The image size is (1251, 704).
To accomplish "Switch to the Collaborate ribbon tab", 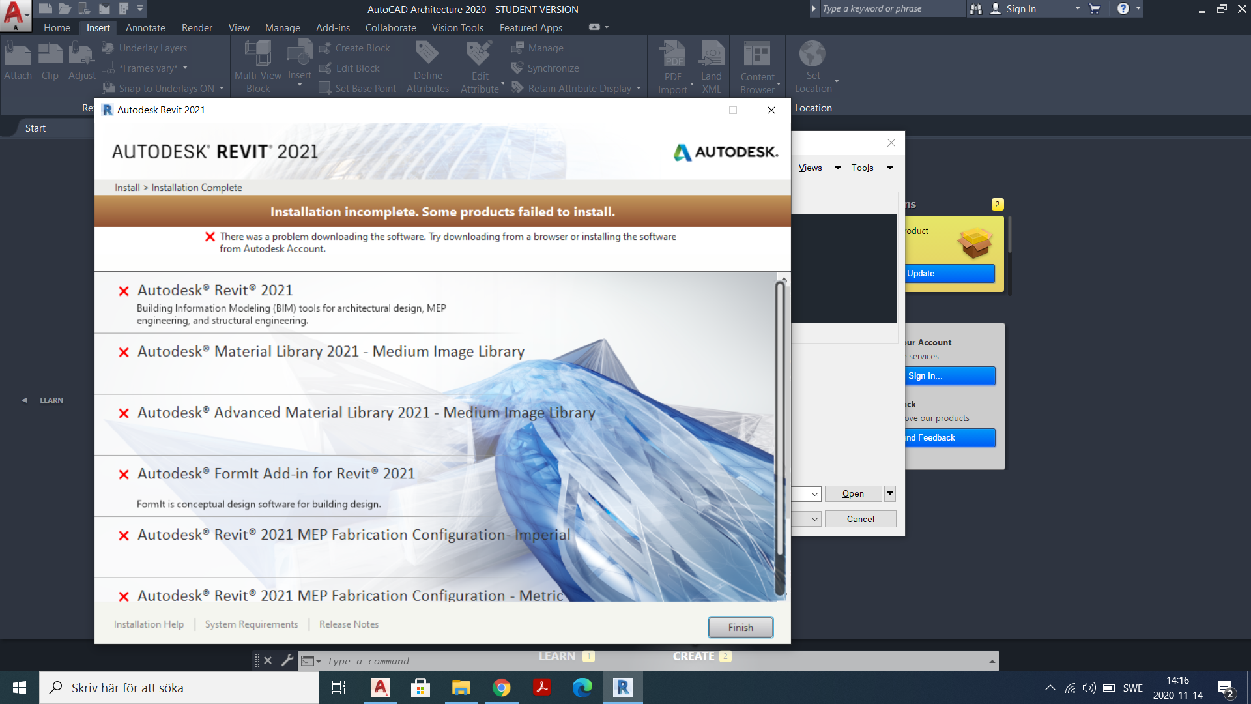I will tap(390, 27).
